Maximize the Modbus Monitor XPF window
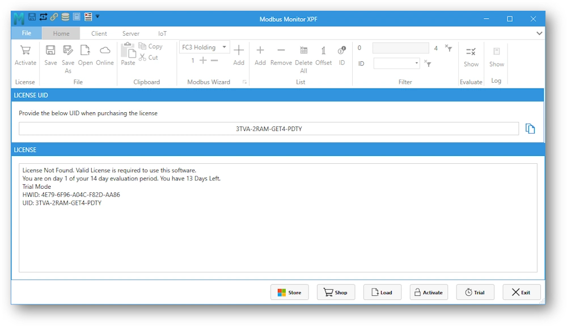Screen dimensions: 567x326 coord(510,19)
